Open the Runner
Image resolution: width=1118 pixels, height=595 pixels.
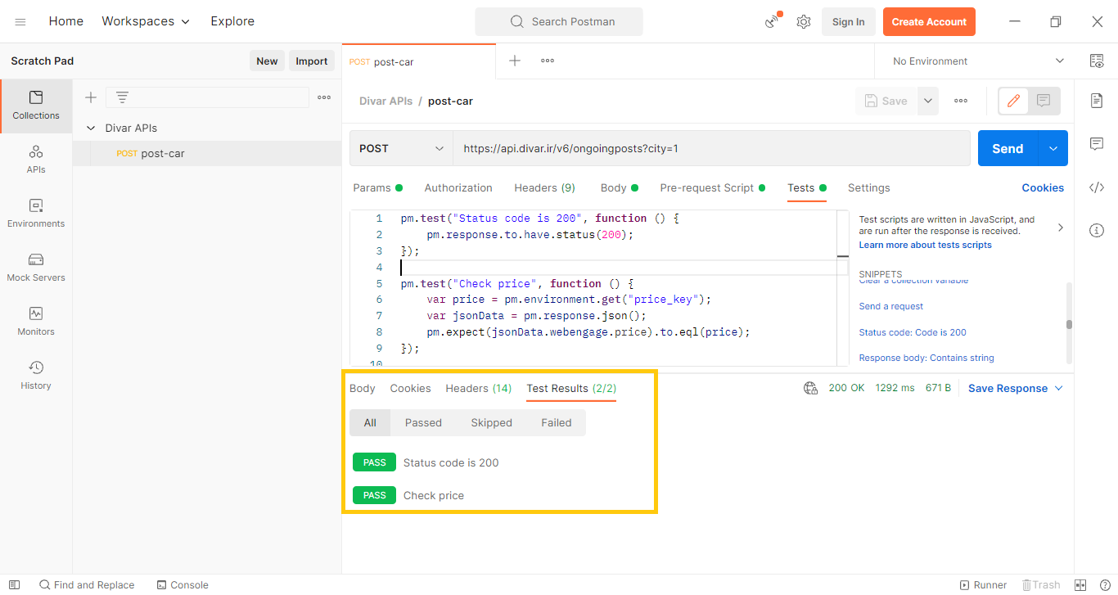click(983, 584)
